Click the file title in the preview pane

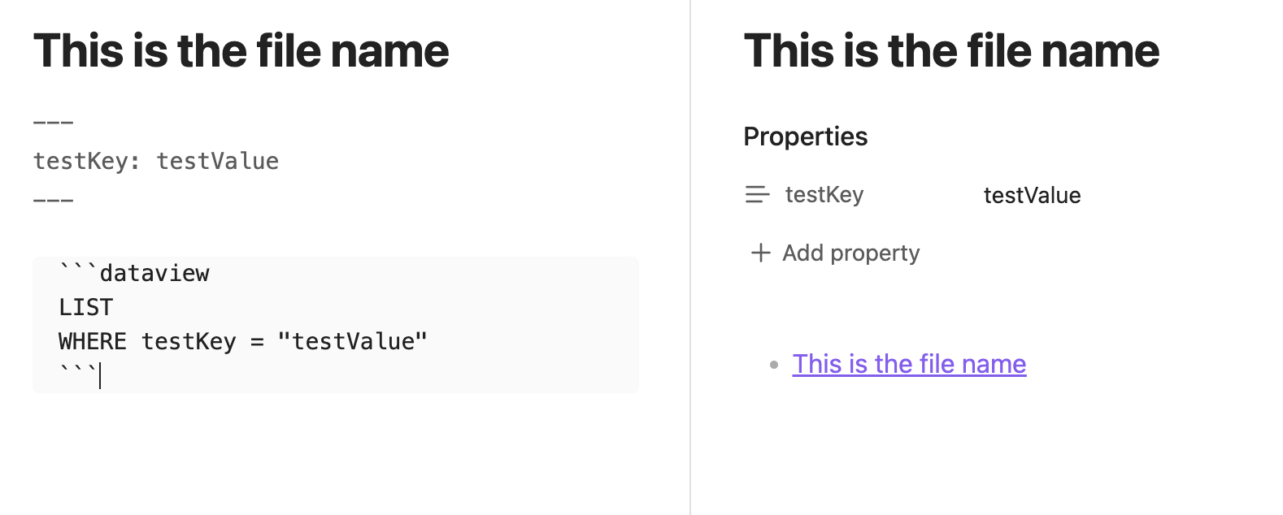click(x=951, y=50)
